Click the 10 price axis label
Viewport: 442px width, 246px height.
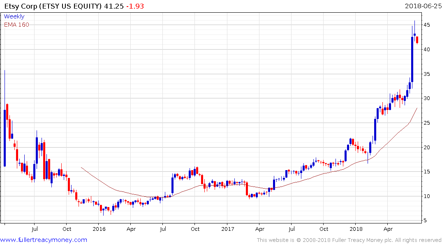(x=427, y=196)
